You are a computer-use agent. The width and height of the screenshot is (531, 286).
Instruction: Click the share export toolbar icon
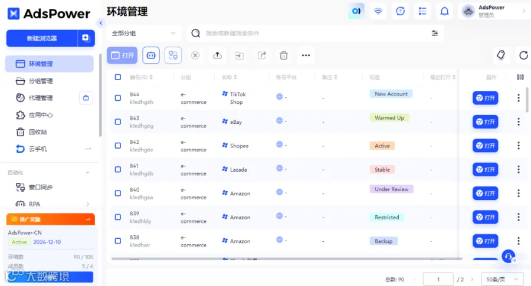point(262,55)
